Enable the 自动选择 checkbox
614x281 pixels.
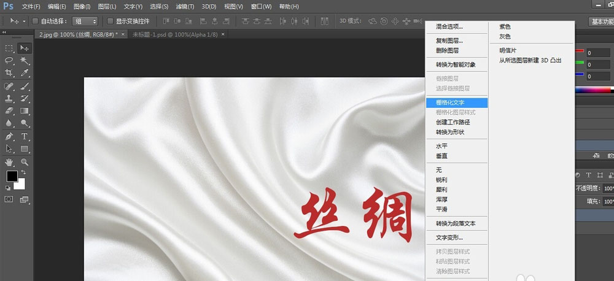tap(35, 21)
